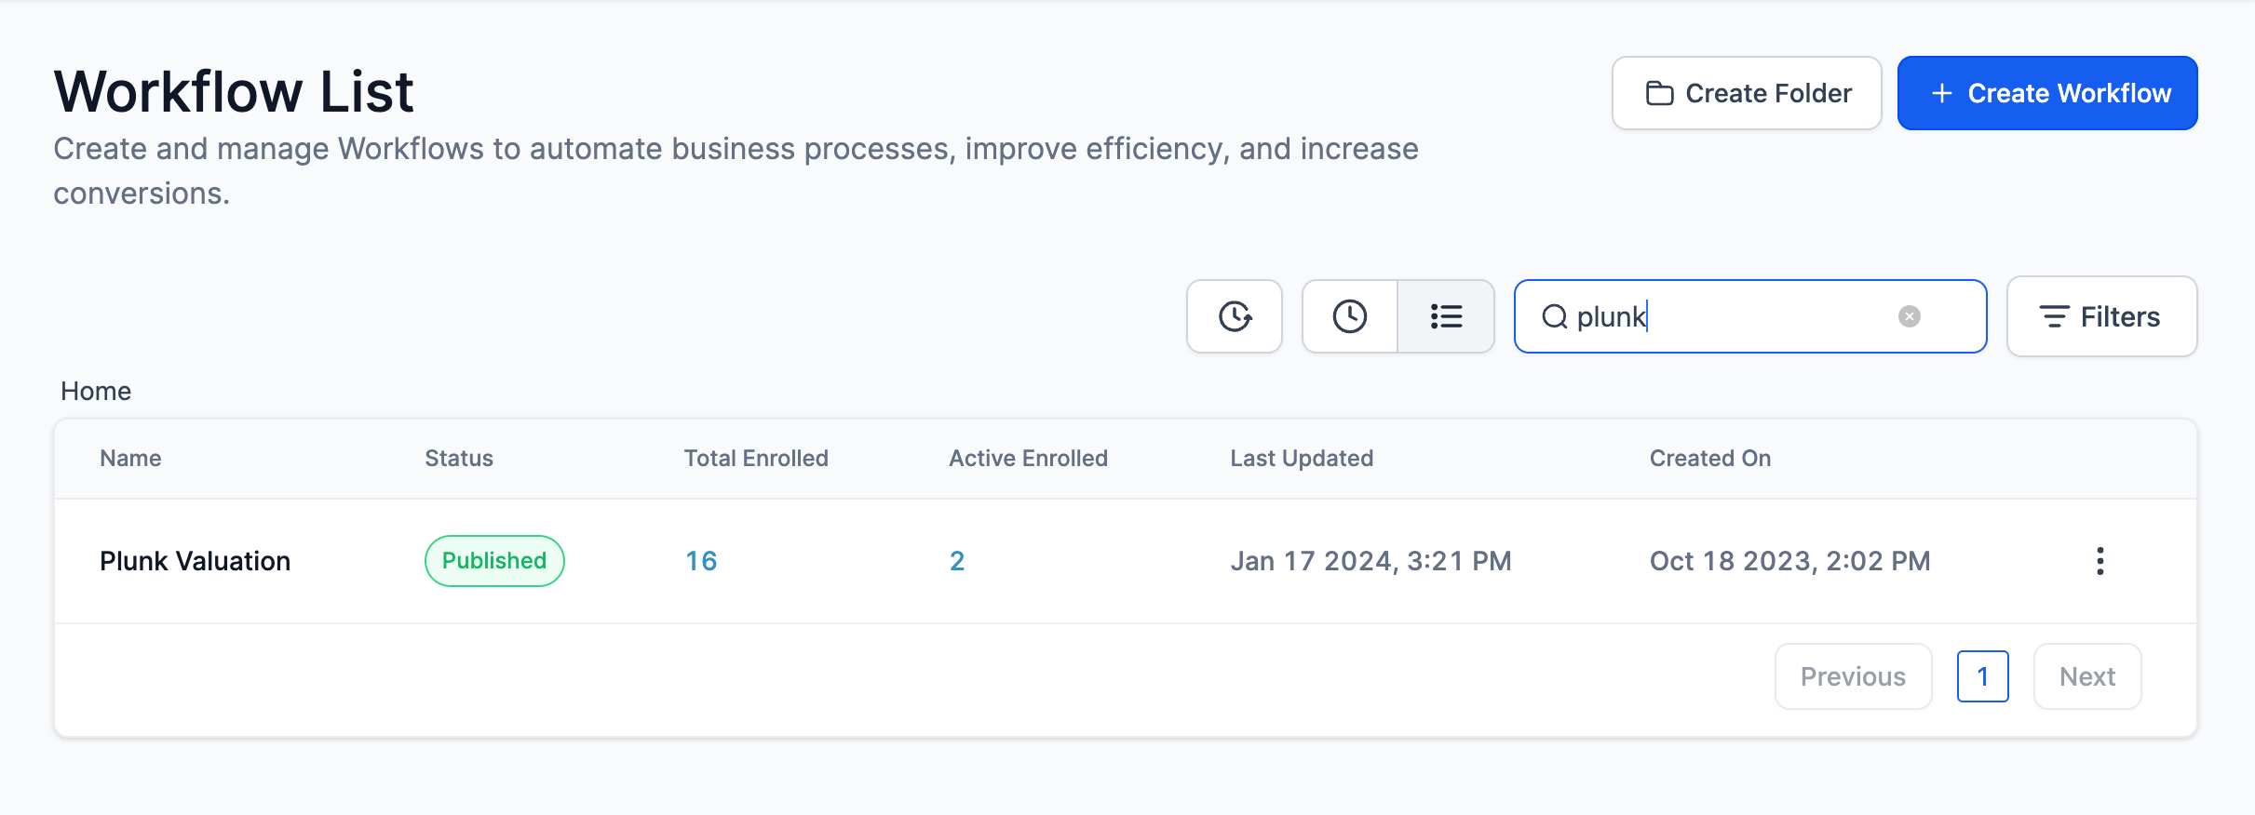Switch to the list view icon
The width and height of the screenshot is (2255, 815).
pos(1446,316)
